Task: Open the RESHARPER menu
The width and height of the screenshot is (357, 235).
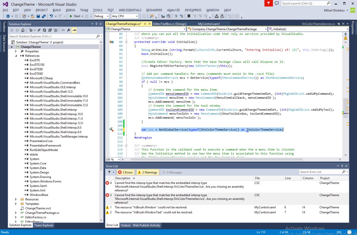Action: click(x=154, y=10)
